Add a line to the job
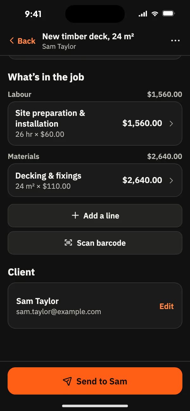This screenshot has width=190, height=411. click(95, 216)
